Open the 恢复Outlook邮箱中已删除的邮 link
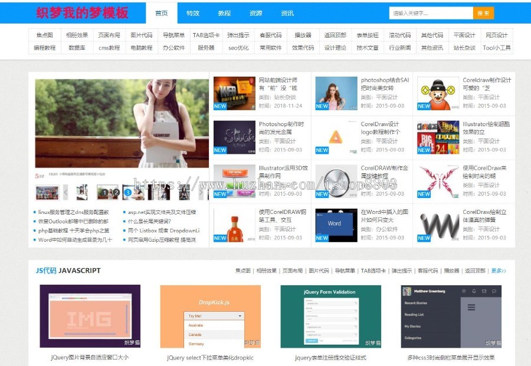The image size is (531, 366). 73,221
